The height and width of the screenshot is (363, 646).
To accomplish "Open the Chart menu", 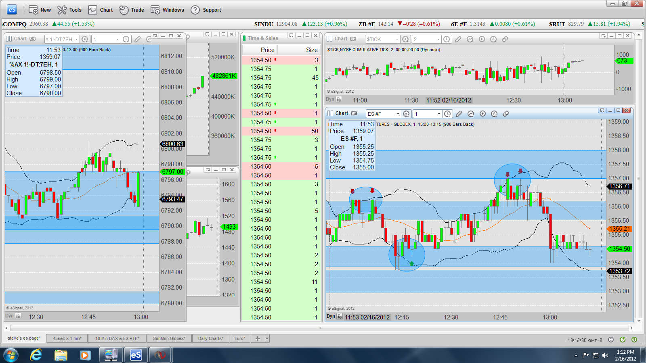I will (x=101, y=10).
